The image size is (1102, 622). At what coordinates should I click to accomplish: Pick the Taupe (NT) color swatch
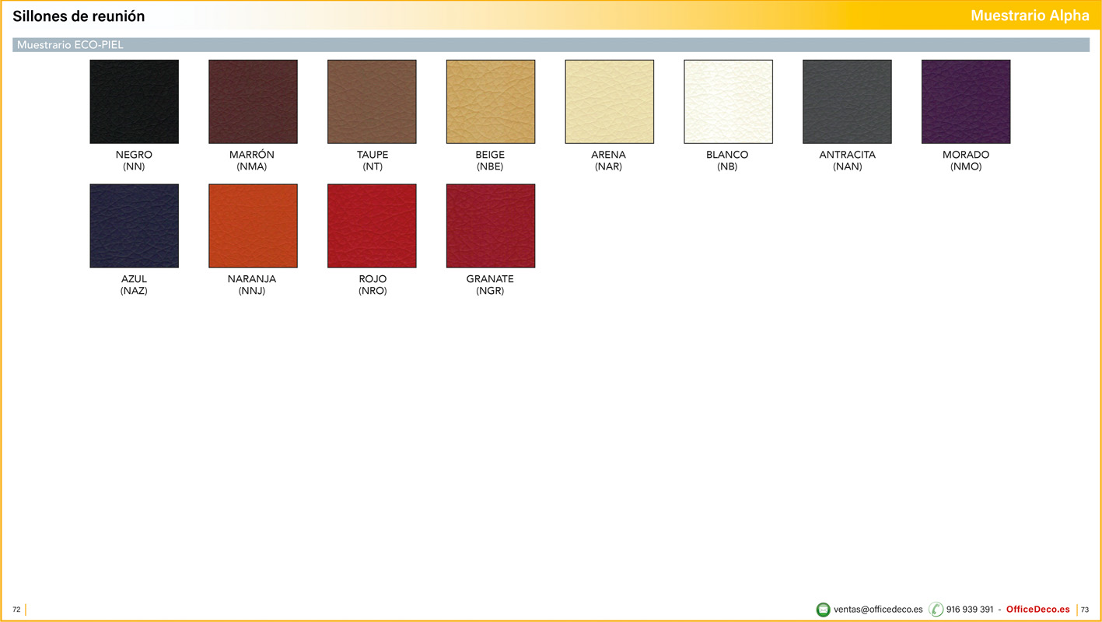372,102
